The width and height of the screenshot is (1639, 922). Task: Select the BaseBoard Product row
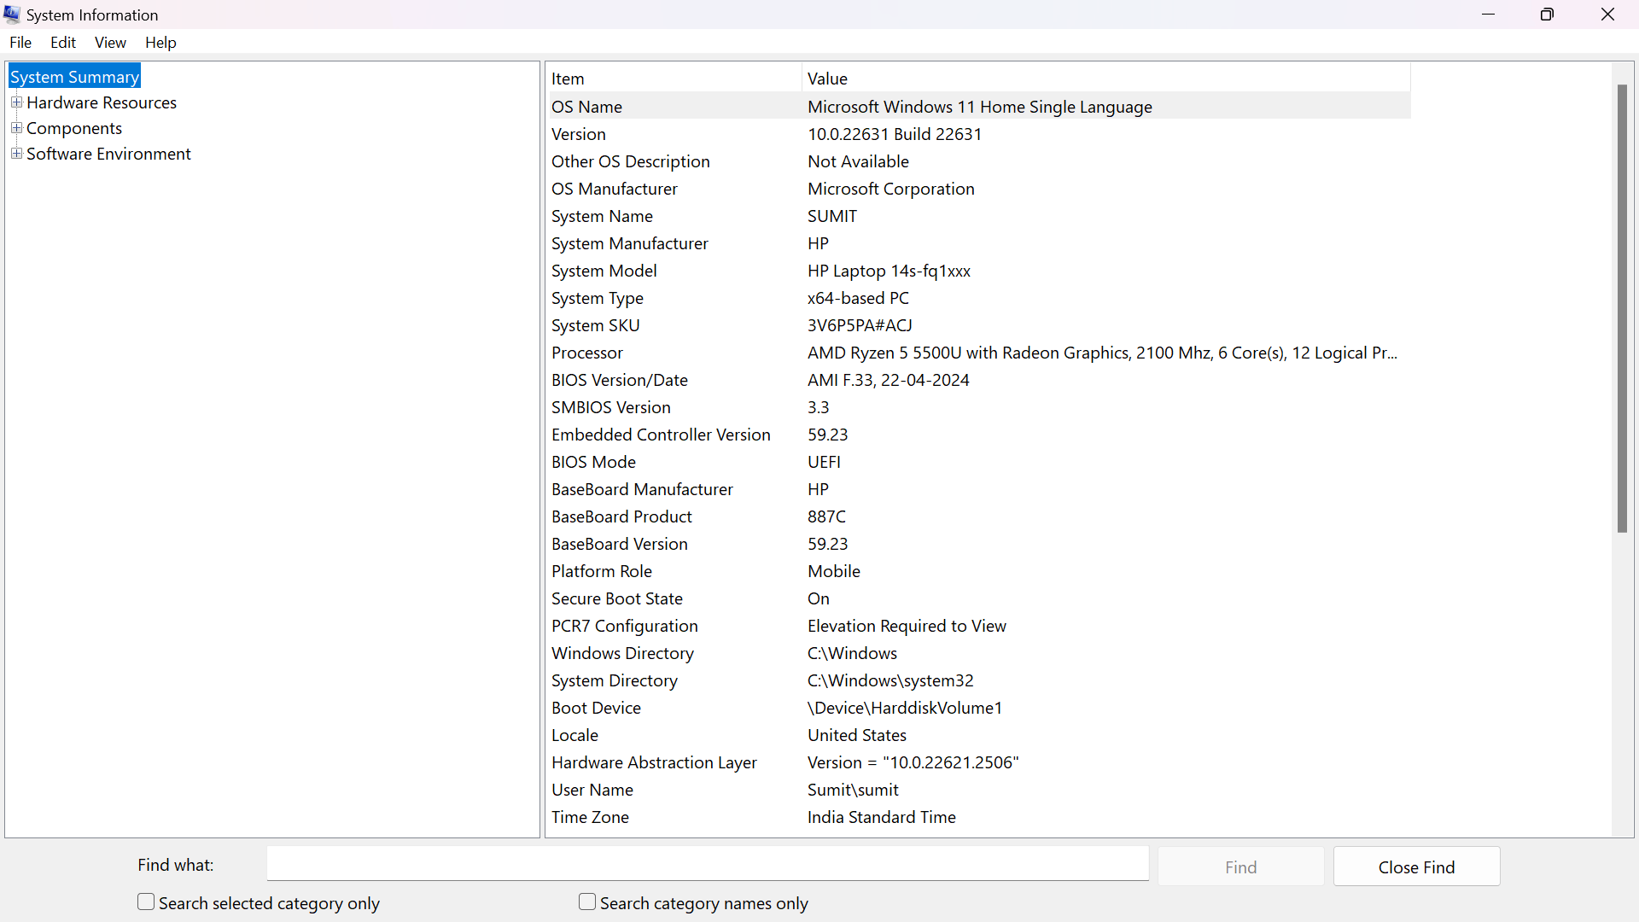pos(978,516)
